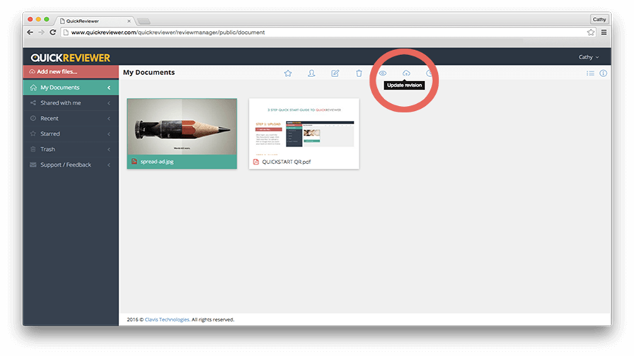The width and height of the screenshot is (634, 356).
Task: Click chevron next to Starred
Action: pyautogui.click(x=109, y=133)
